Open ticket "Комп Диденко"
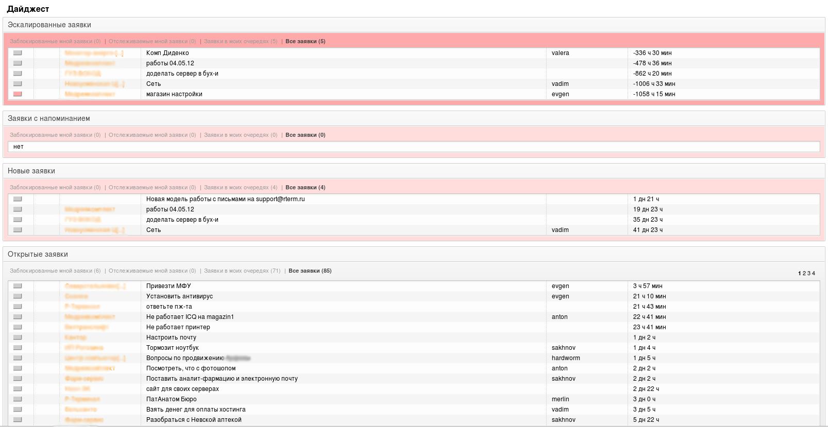The image size is (828, 427). point(167,53)
